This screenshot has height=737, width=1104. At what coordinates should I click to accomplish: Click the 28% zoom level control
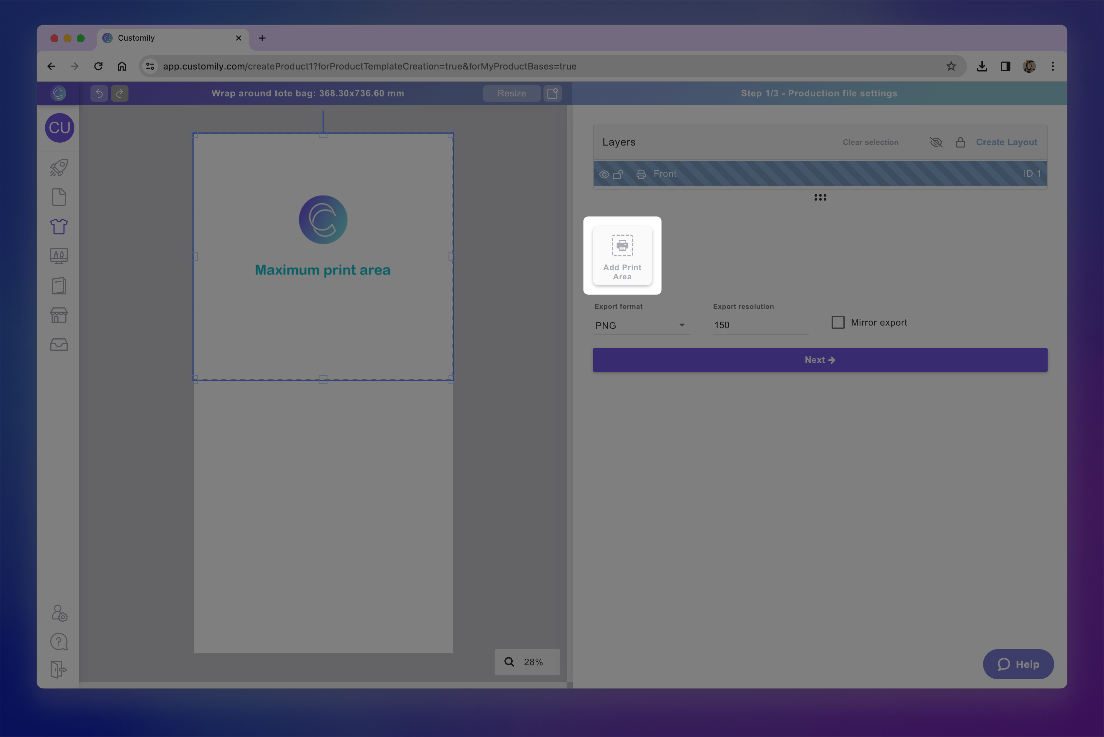(526, 662)
